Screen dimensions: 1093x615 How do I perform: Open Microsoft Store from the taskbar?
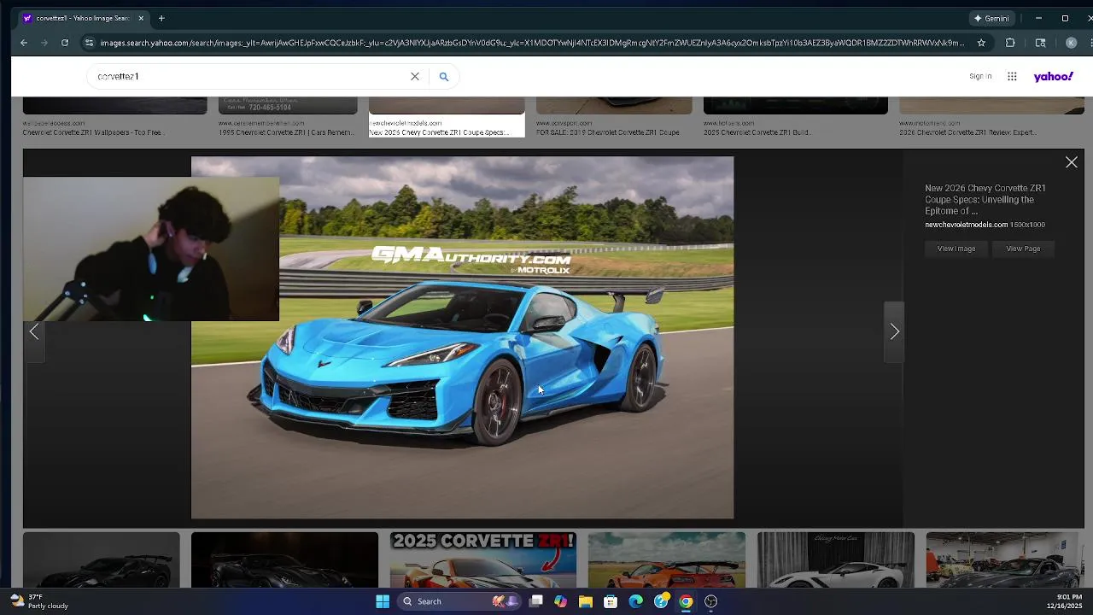(x=611, y=601)
